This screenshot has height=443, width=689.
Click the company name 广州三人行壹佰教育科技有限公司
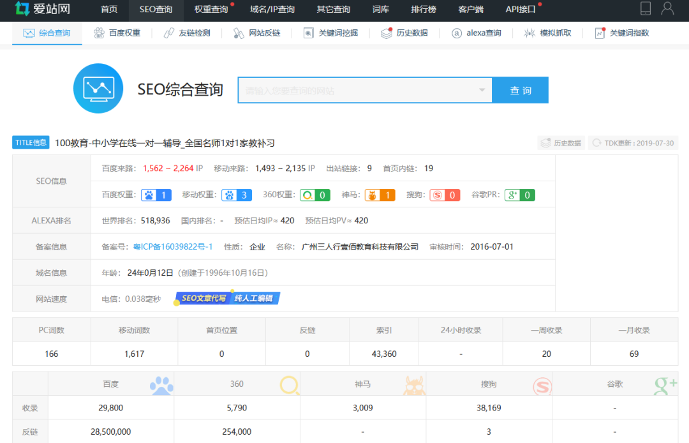pyautogui.click(x=360, y=247)
